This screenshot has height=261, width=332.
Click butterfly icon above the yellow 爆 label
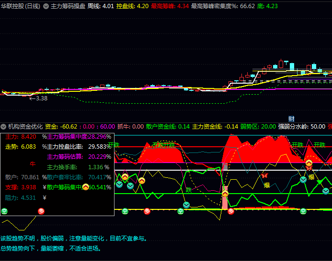coord(264,175)
